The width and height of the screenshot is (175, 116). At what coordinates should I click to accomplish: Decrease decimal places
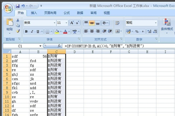click(x=155, y=32)
